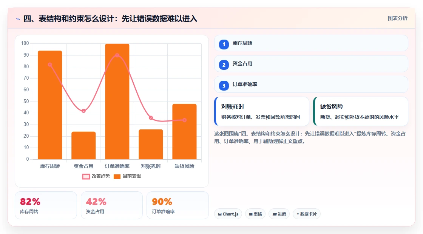Image resolution: width=423 pixels, height=234 pixels.
Task: Click the trend line point at 订单准确率
Action: 117,55
